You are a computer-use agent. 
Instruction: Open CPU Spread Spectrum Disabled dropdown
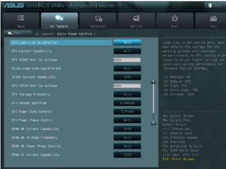(127, 103)
